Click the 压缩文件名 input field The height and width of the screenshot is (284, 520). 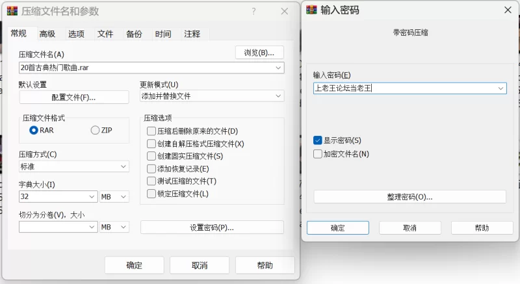pos(146,68)
